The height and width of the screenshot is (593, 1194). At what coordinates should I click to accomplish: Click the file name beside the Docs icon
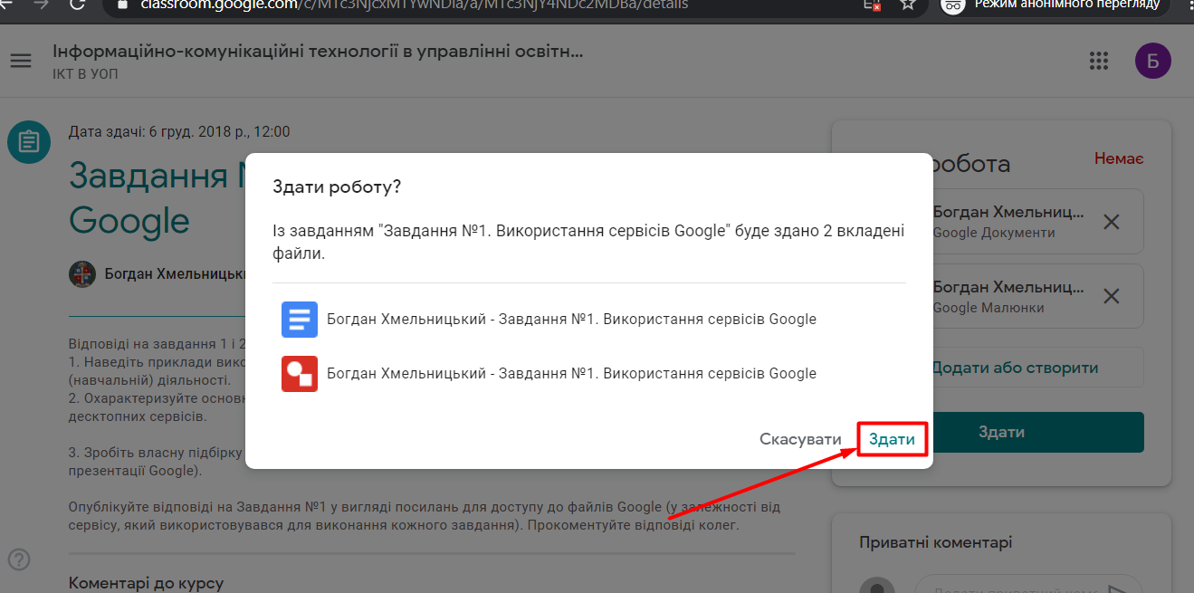[x=571, y=319]
